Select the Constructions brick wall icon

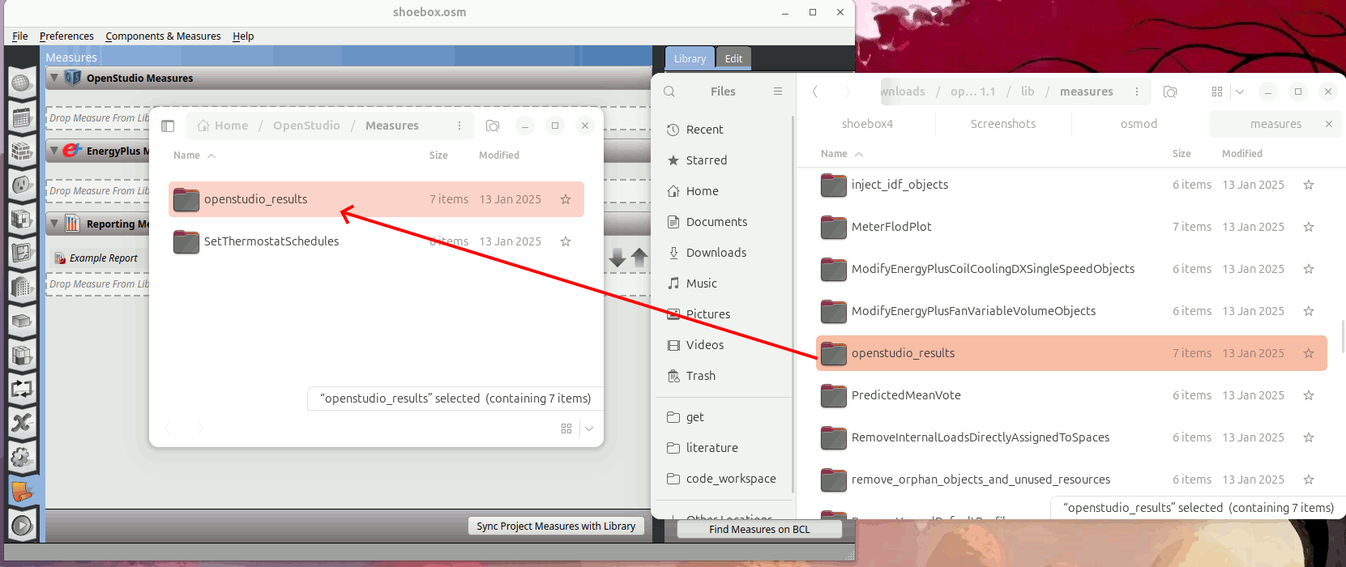click(x=22, y=151)
